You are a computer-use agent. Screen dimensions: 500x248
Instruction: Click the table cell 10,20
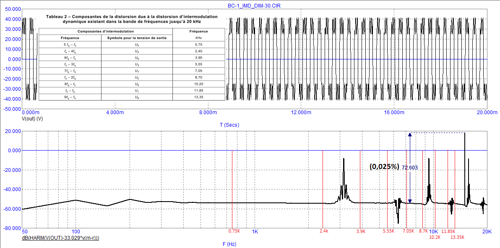tap(198, 84)
